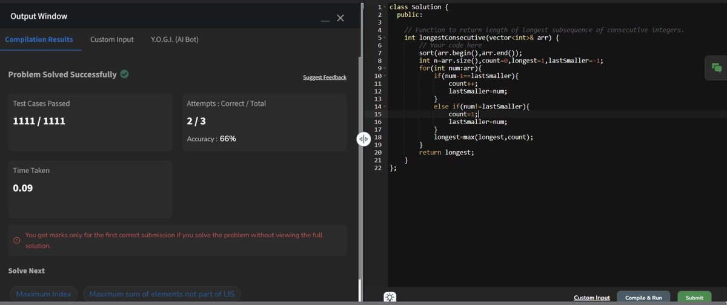This screenshot has height=305, width=727.
Task: Collapse else-if fold arrow, line 14
Action: point(385,107)
